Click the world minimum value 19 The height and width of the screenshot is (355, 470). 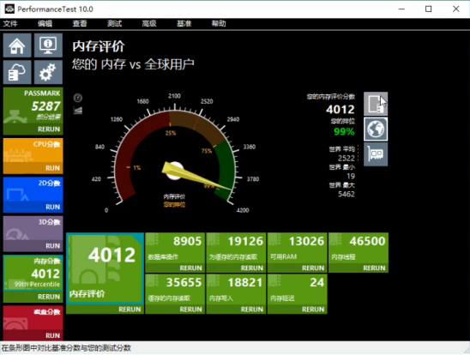pyautogui.click(x=351, y=176)
